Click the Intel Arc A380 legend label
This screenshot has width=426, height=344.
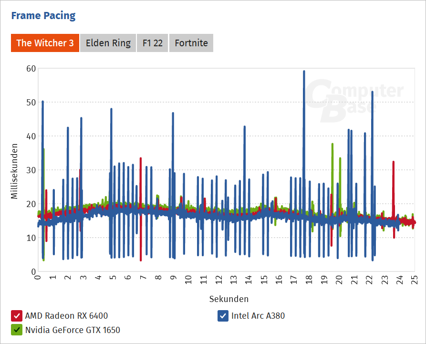tap(258, 316)
